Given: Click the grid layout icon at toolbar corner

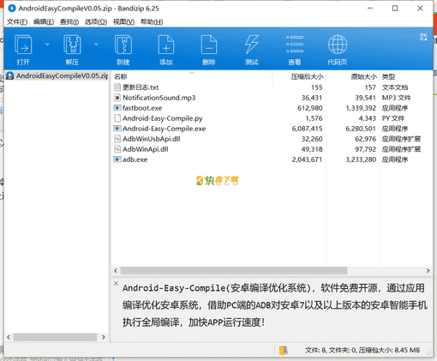Looking at the screenshot, I should (423, 37).
